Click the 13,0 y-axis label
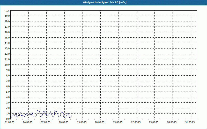This screenshot has height=129, width=207. point(7,49)
